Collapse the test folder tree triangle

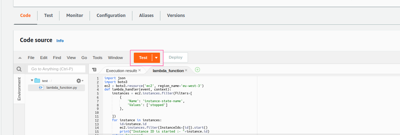(x=32, y=81)
